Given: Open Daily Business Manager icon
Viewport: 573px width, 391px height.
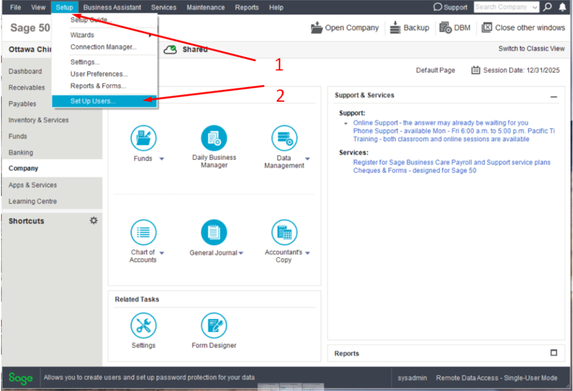Looking at the screenshot, I should click(214, 138).
